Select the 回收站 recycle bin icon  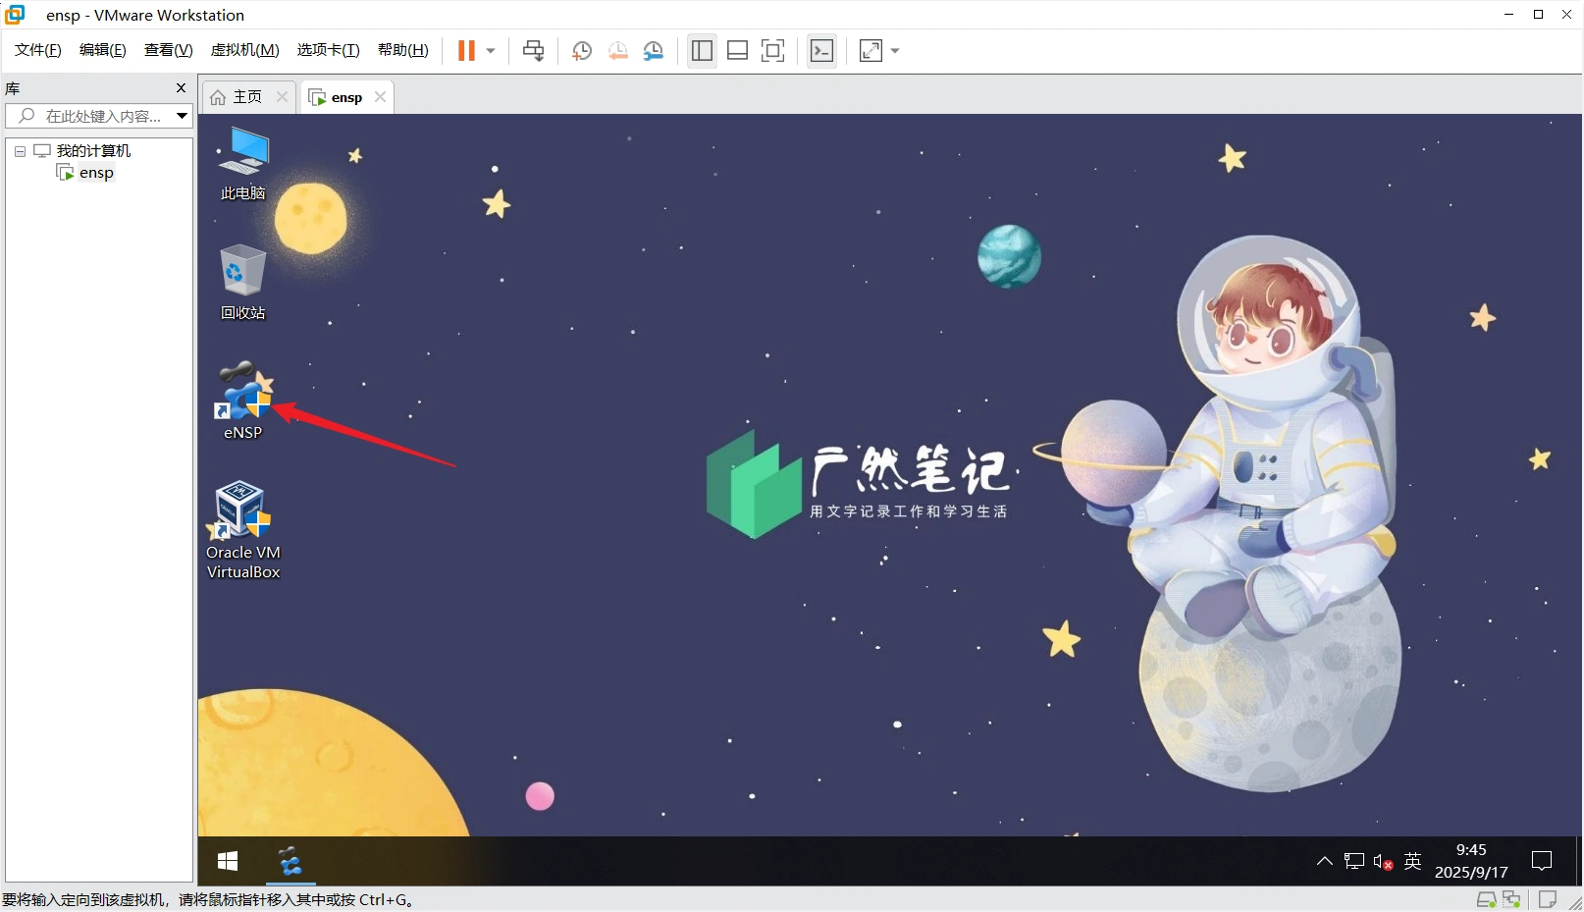[x=242, y=283]
